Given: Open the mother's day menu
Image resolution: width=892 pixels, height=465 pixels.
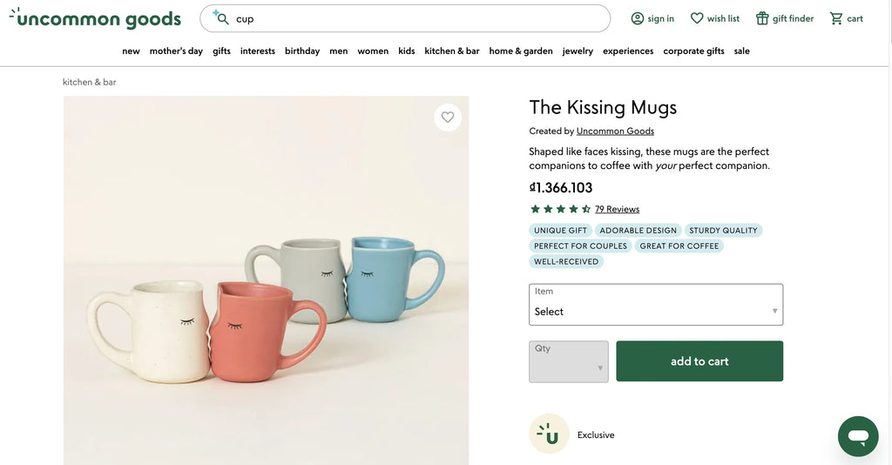Looking at the screenshot, I should point(176,51).
